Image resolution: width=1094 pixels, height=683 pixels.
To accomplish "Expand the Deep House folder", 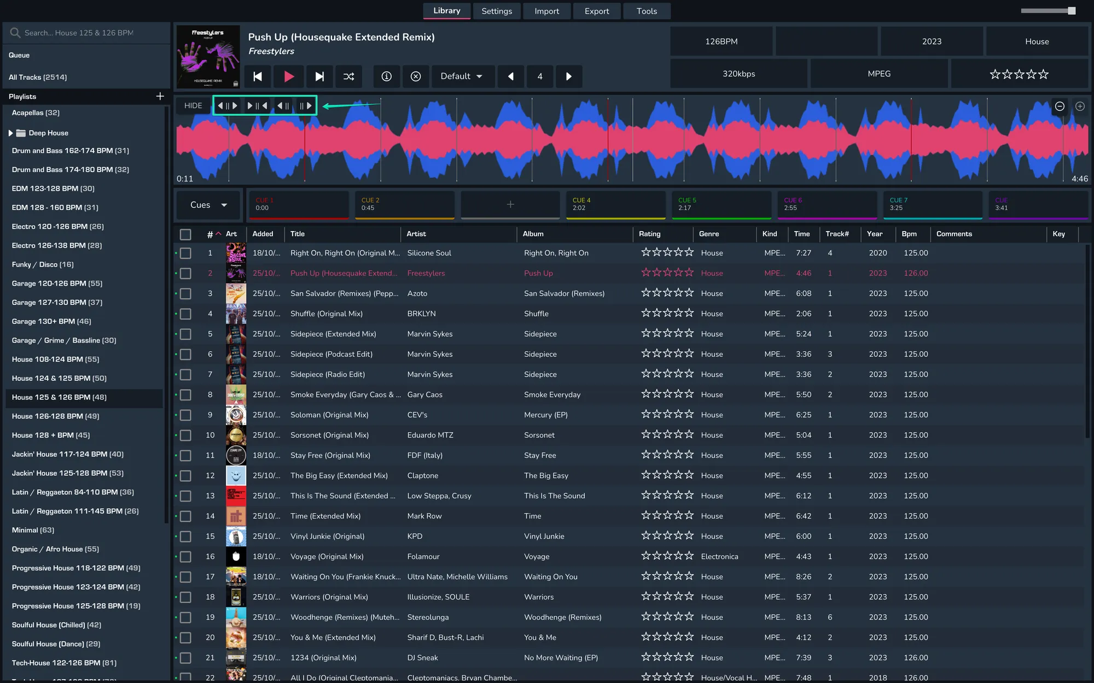I will (x=10, y=133).
